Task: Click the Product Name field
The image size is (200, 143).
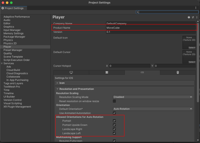Action: click(x=151, y=28)
